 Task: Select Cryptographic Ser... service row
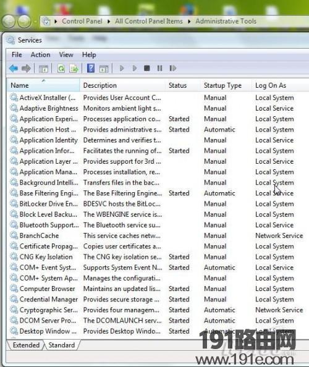(158, 310)
